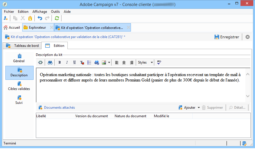Open the text color tool

[82, 62]
